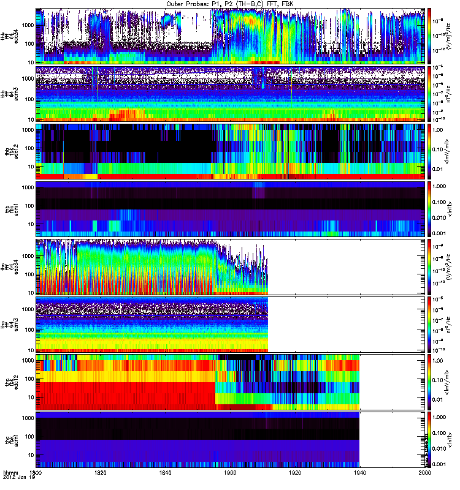Click the thb fff 64 scm3 spectrogram panel
460x490 pixels.
coord(230,94)
